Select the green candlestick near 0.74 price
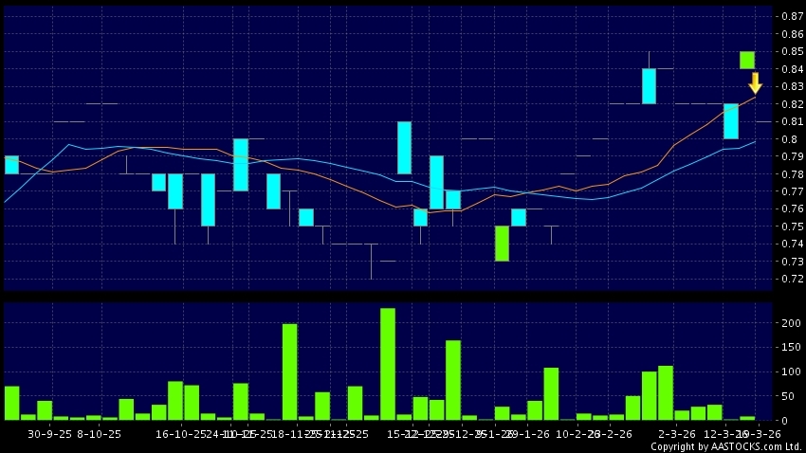The height and width of the screenshot is (453, 806). coord(502,243)
